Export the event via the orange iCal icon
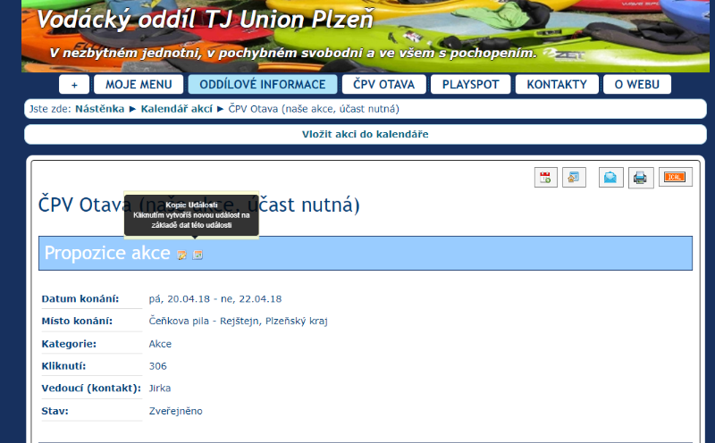Screen dimensions: 715x443 click(675, 178)
